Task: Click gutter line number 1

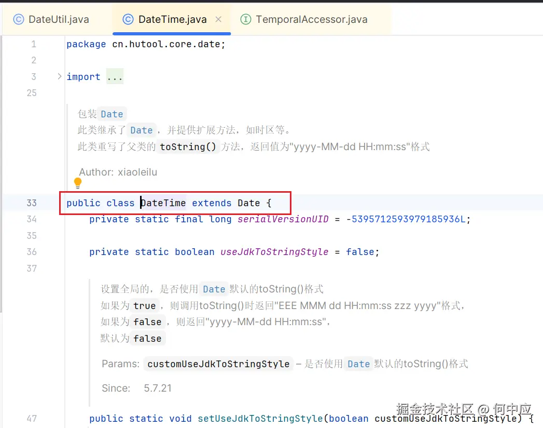Action: coord(34,44)
